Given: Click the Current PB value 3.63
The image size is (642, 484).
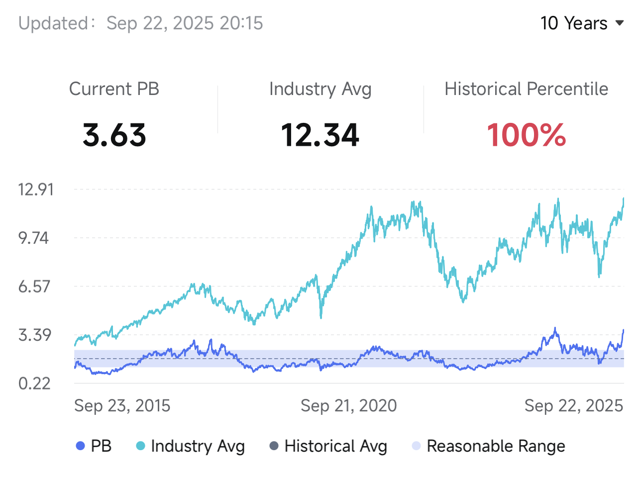Looking at the screenshot, I should click(114, 135).
